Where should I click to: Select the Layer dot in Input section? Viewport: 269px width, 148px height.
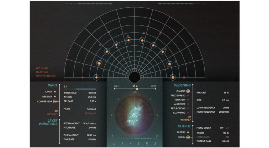pos(55,92)
